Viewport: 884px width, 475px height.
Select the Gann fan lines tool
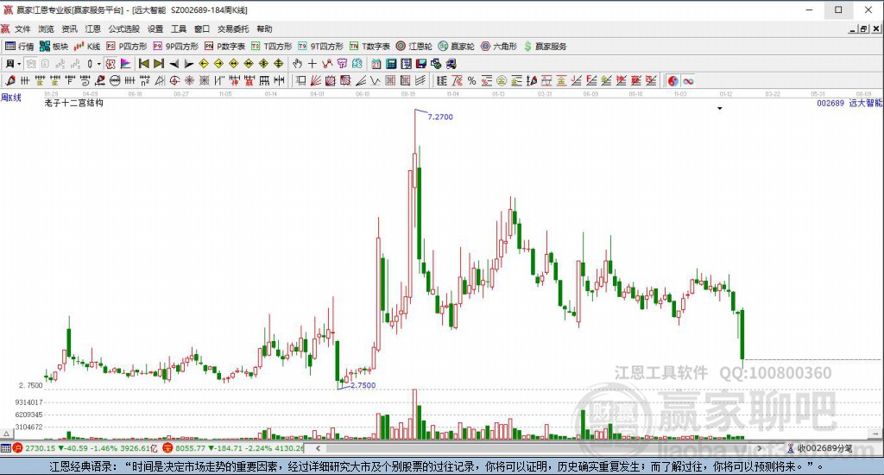[x=316, y=80]
